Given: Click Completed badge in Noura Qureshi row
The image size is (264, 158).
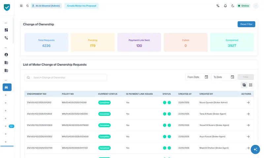Looking at the screenshot, I should point(104,102).
